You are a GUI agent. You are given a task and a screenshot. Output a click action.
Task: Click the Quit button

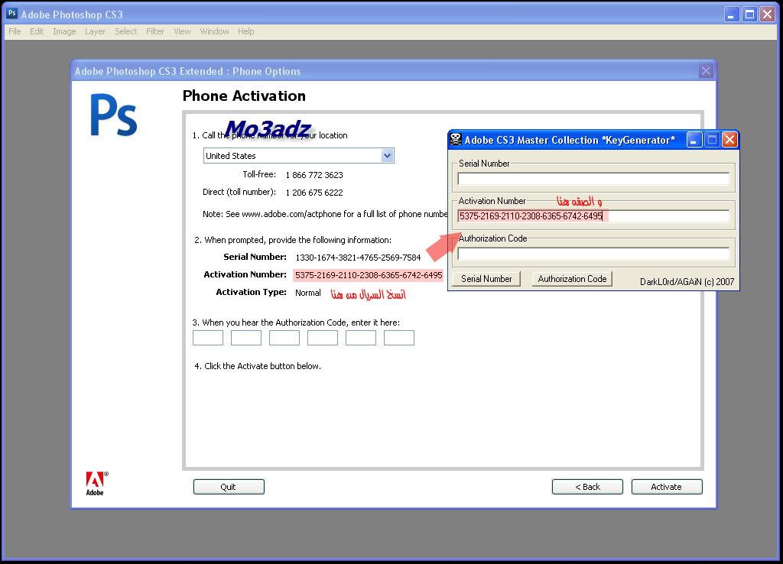(229, 487)
